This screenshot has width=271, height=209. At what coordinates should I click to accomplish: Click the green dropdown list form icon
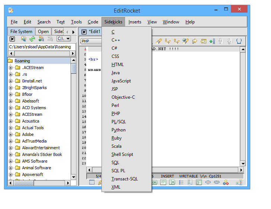pyautogui.click(x=172, y=182)
